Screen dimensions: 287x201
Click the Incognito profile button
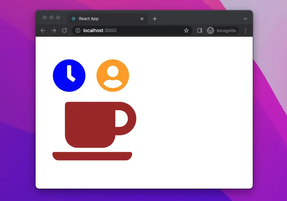(x=222, y=30)
